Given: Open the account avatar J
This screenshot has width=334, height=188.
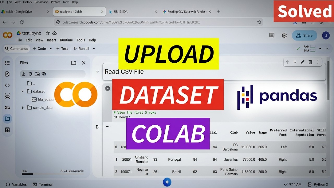Looking at the screenshot, I should [x=326, y=36].
